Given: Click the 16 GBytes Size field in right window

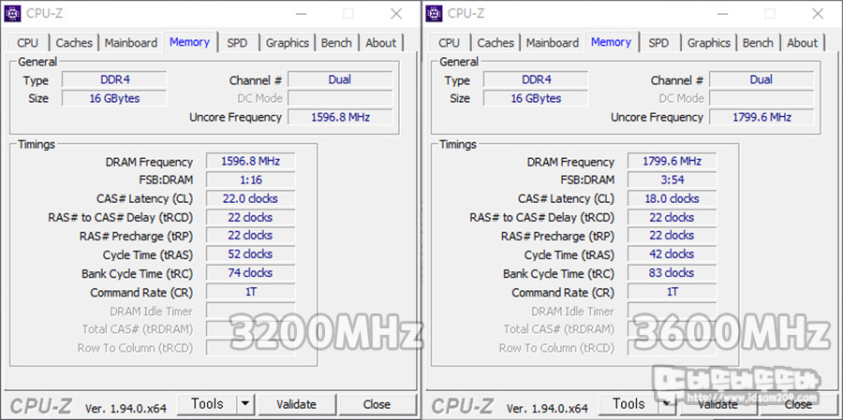Looking at the screenshot, I should coord(536,98).
